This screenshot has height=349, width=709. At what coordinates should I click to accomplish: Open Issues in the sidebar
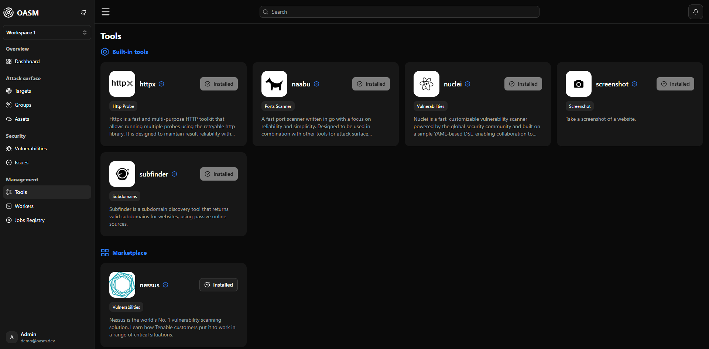pos(47,162)
